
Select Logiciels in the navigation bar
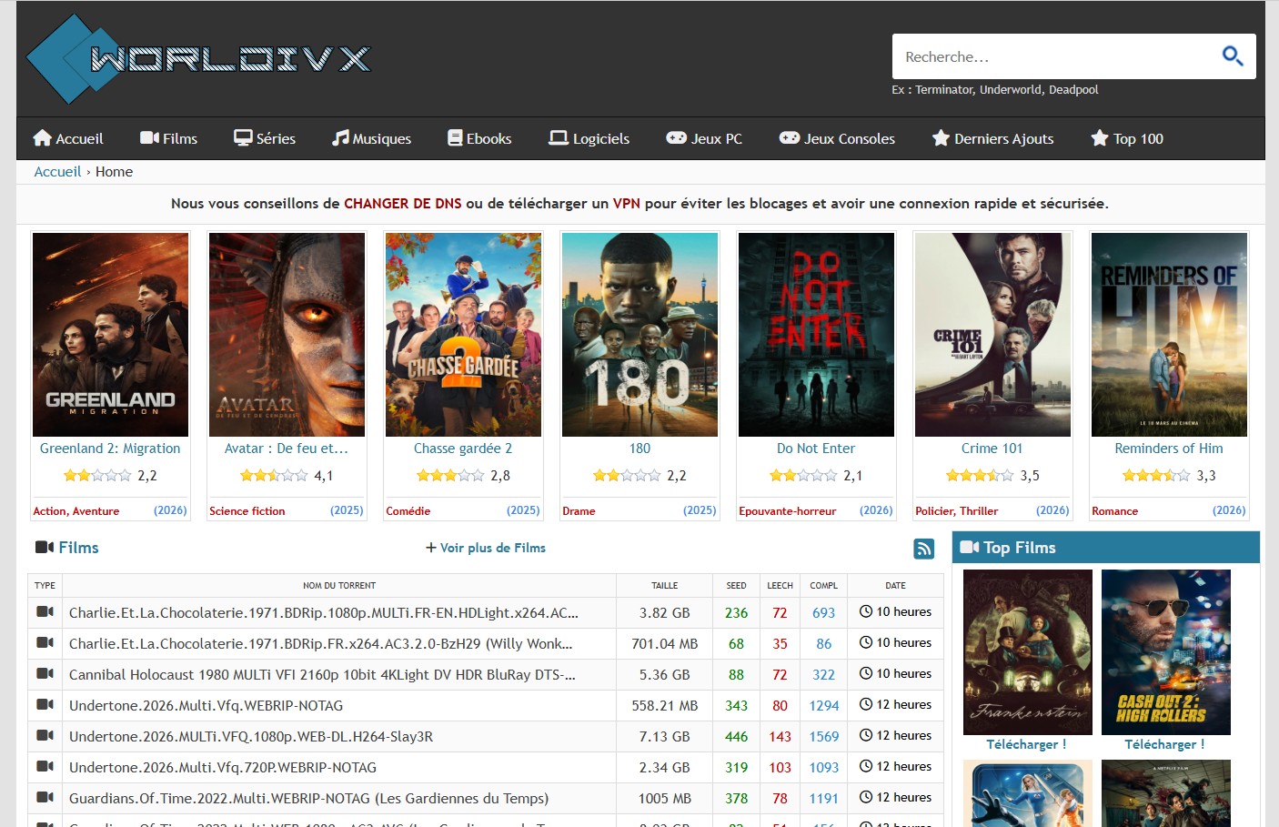(x=589, y=138)
